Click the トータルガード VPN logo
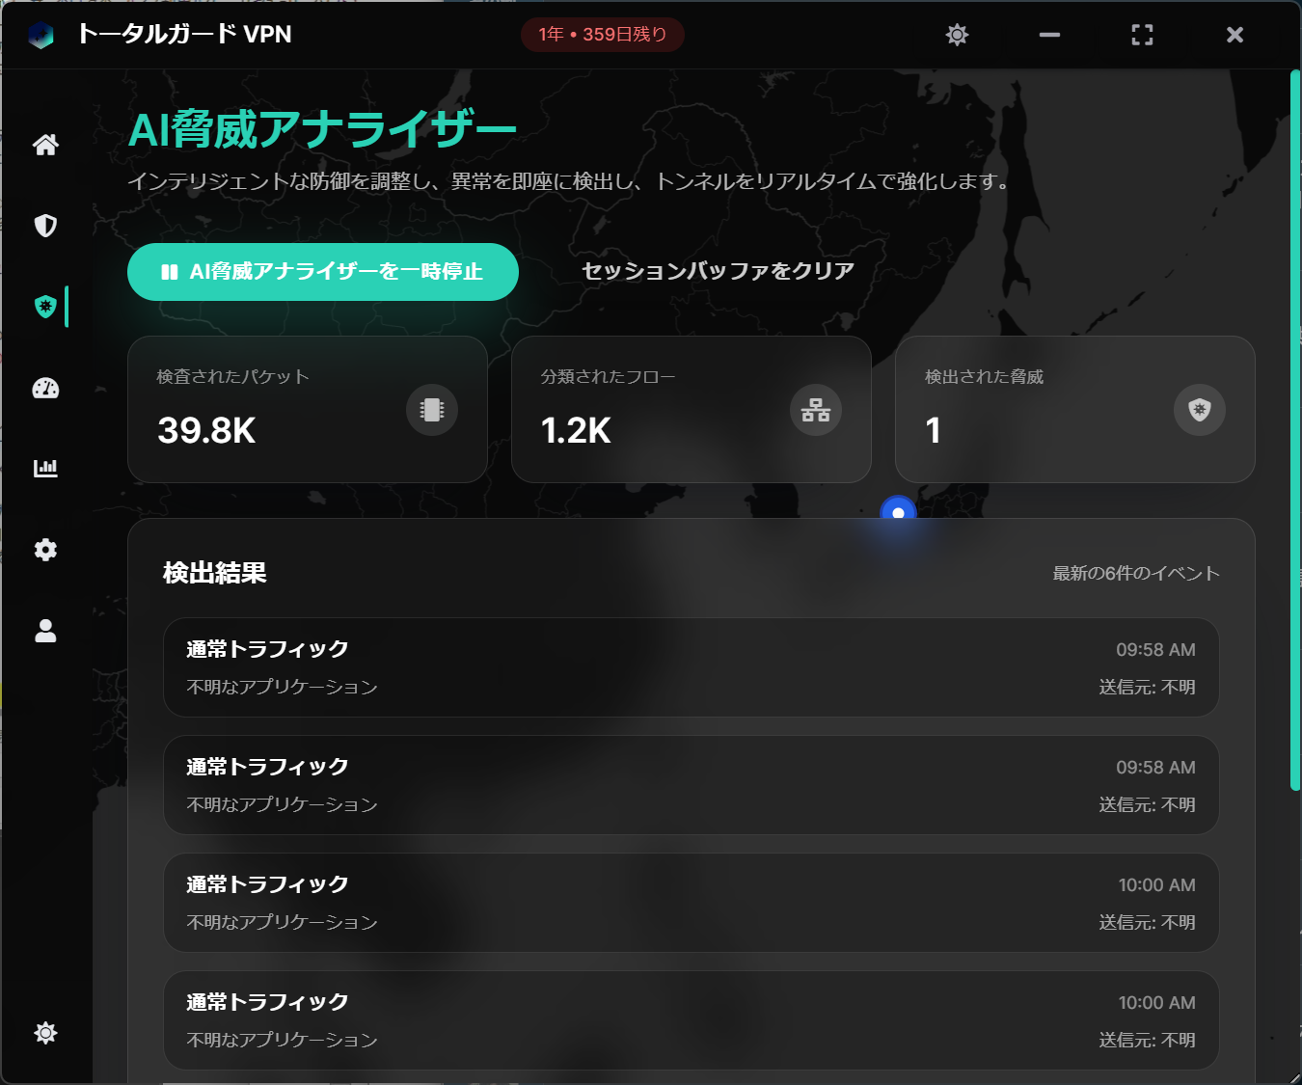This screenshot has height=1085, width=1302. pyautogui.click(x=41, y=34)
